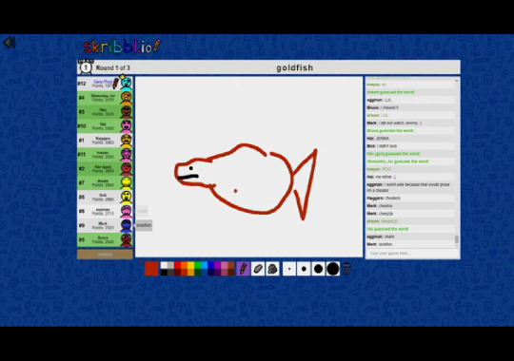514x361 pixels.
Task: Click the blue avatar of player #9
Action: coord(127,225)
